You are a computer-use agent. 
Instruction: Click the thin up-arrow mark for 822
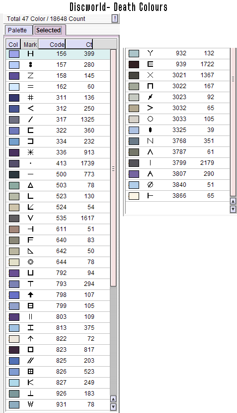coord(30,339)
